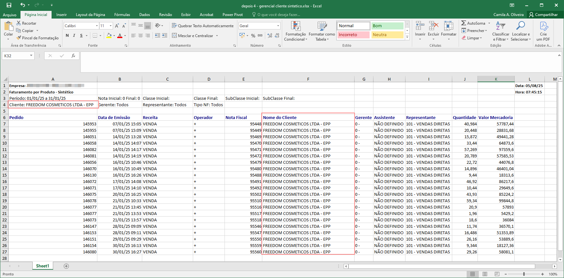The width and height of the screenshot is (564, 278).
Task: Expand the cell styles gallery
Action: [407, 37]
